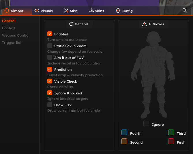193x154 pixels.
Task: Disable the Enabled checkbox
Action: point(50,34)
